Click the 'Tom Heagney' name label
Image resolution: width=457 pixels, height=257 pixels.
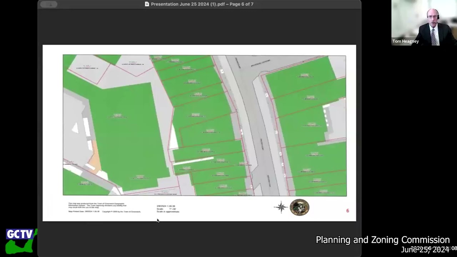point(406,41)
